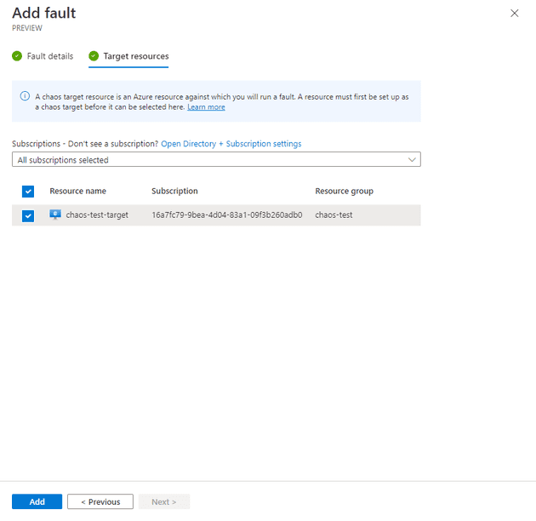Image resolution: width=536 pixels, height=521 pixels.
Task: Select the chaos-test-target resource name
Action: pos(97,215)
